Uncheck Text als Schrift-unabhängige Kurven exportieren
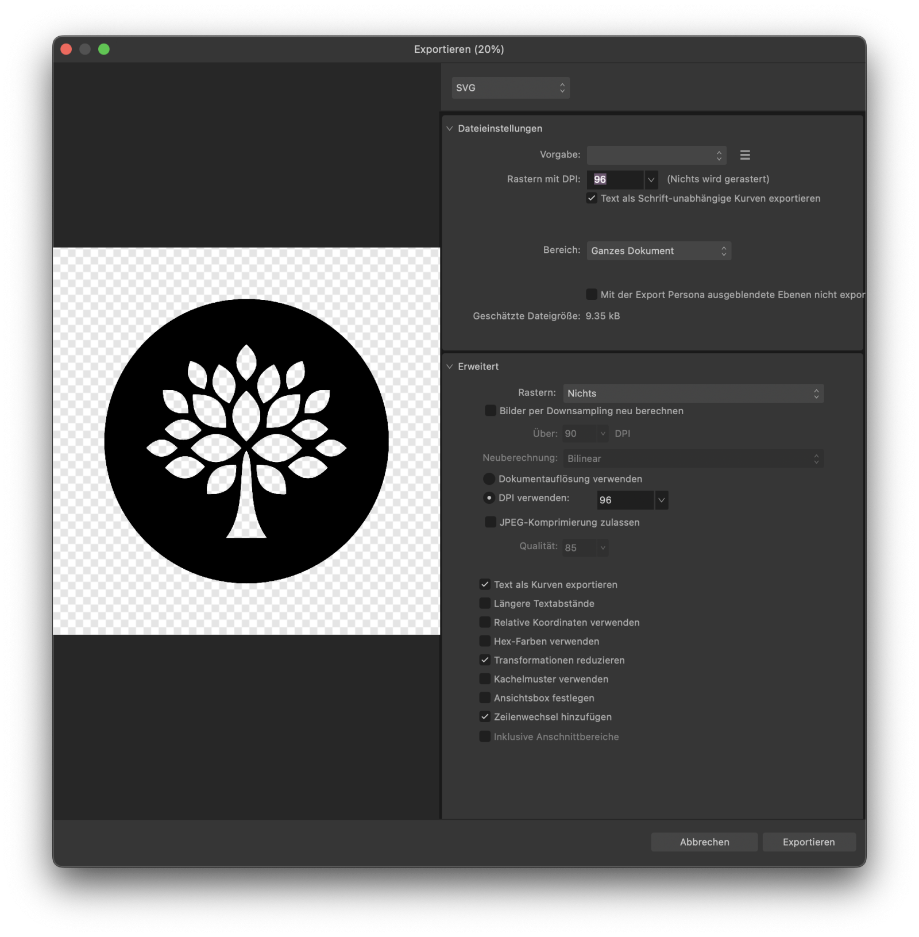The width and height of the screenshot is (919, 937). pos(592,198)
